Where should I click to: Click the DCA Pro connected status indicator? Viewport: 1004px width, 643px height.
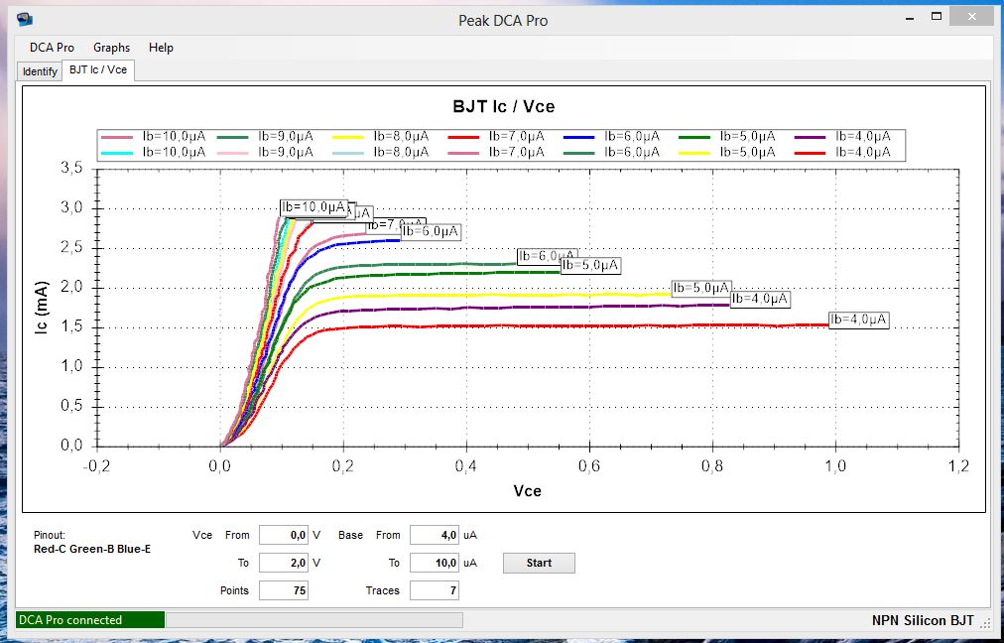tap(89, 620)
